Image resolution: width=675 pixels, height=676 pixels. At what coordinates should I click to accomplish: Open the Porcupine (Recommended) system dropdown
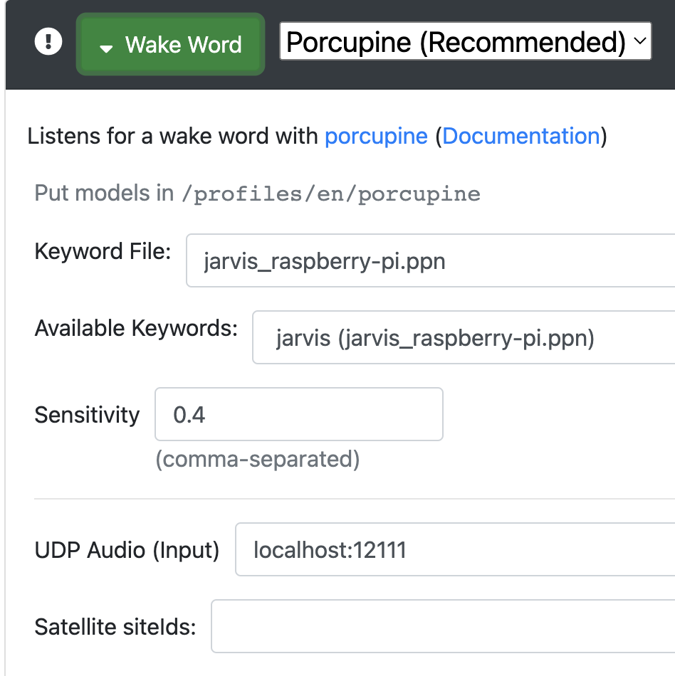point(456,43)
